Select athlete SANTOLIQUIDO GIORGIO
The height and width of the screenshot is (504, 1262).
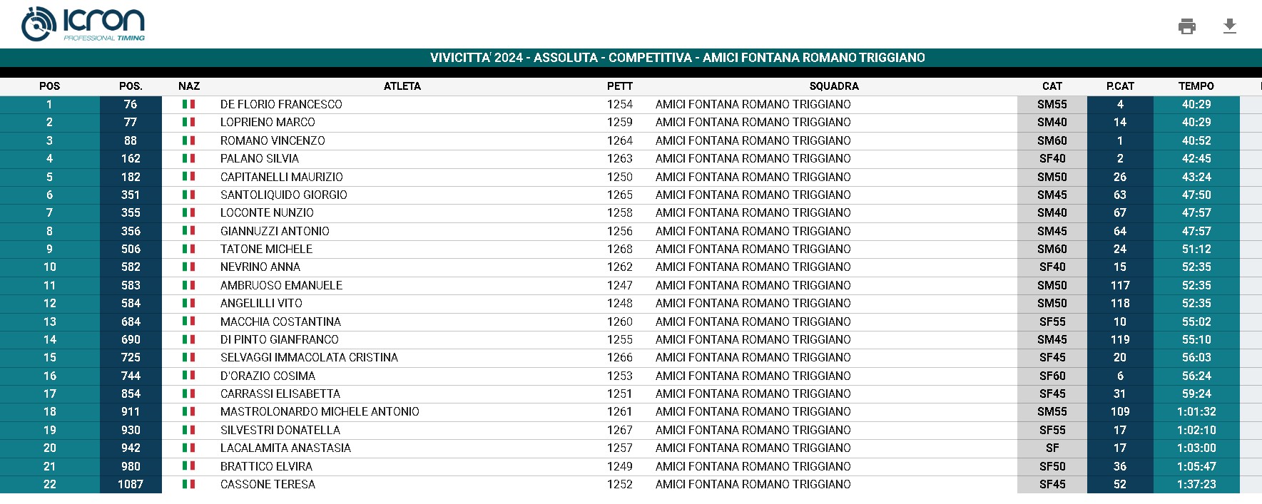[284, 195]
